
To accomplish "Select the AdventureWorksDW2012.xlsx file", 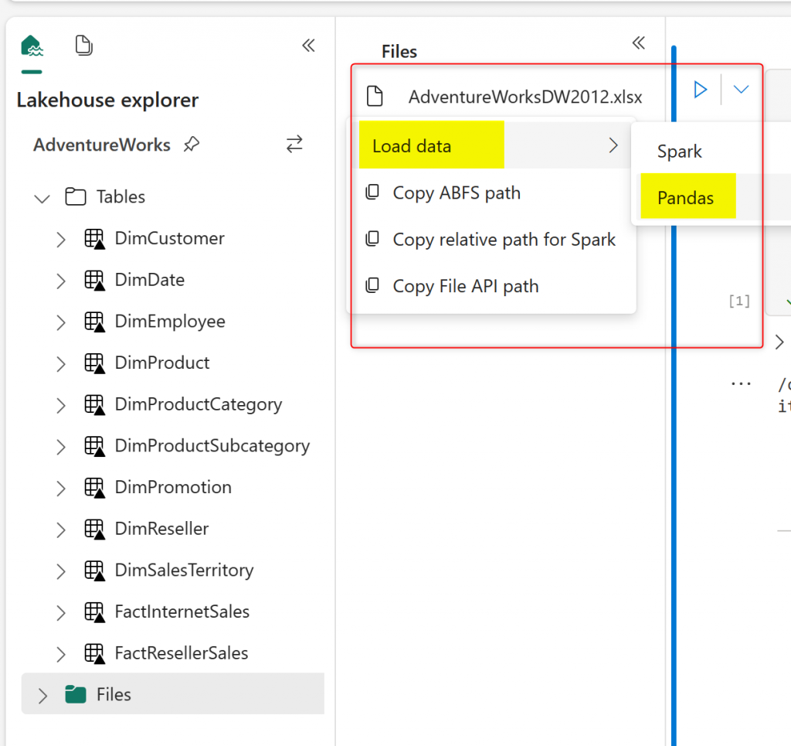I will (525, 97).
